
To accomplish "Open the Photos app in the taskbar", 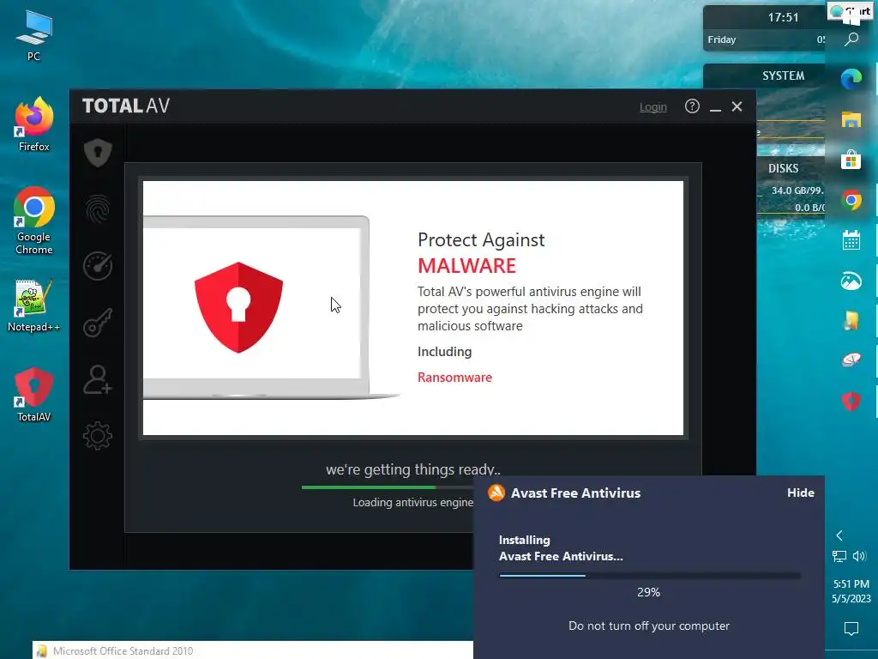I will coord(851,281).
